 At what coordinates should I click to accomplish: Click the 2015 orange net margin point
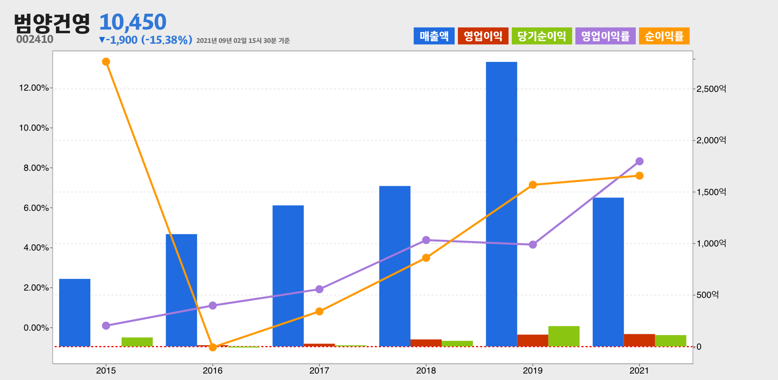point(106,62)
